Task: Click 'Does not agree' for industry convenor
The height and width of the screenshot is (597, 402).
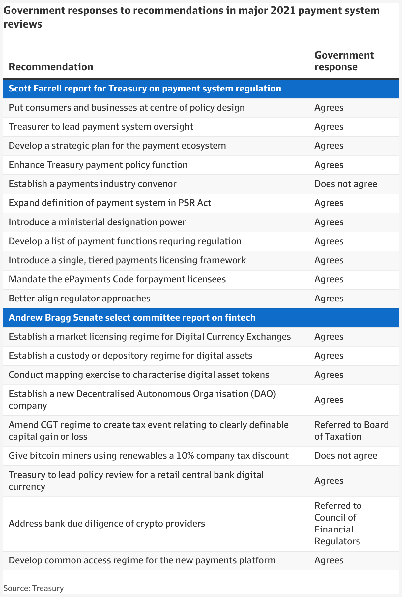Action: click(x=346, y=184)
